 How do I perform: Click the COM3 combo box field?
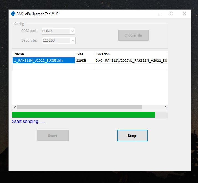55,31
